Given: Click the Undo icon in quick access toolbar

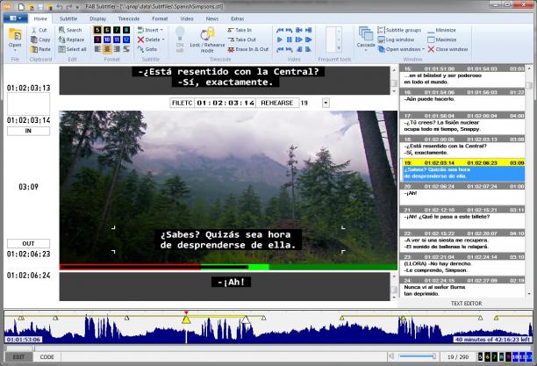Looking at the screenshot, I should click(60, 7).
